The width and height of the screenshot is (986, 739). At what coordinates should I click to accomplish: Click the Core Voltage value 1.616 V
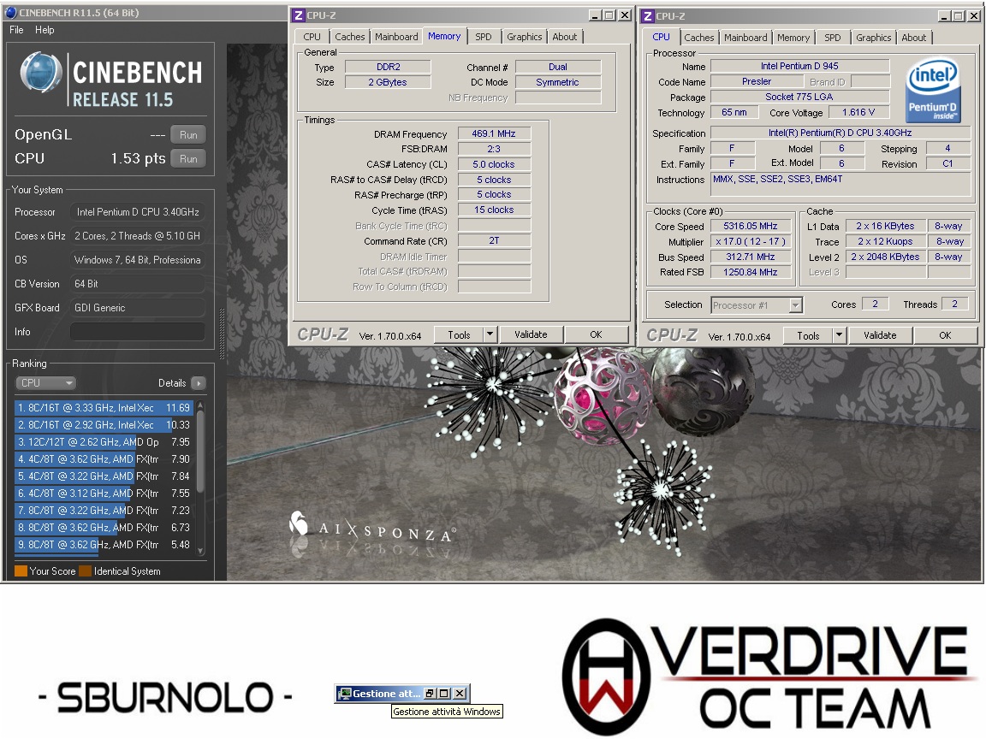[858, 113]
